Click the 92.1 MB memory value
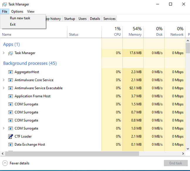This screenshot has height=171, width=190. point(135,88)
